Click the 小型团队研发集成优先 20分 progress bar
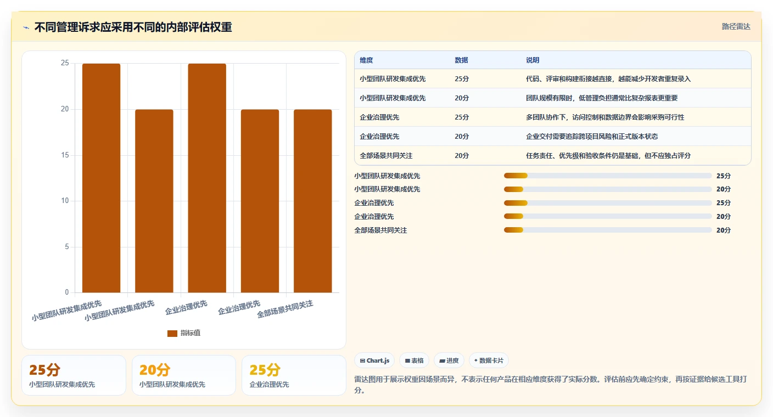Screen dimensions: 773x417 click(x=608, y=189)
